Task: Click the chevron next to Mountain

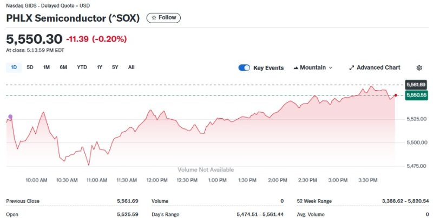Action: [331, 68]
